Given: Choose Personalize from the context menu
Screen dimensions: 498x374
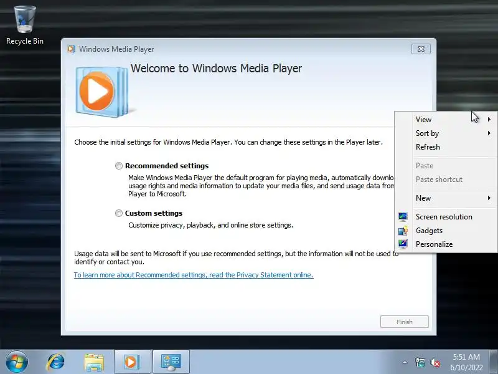Looking at the screenshot, I should pyautogui.click(x=446, y=244).
